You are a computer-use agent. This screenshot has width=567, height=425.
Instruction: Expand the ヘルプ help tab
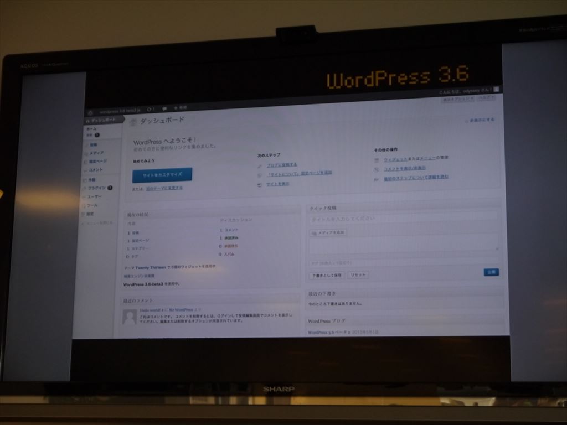coord(486,97)
